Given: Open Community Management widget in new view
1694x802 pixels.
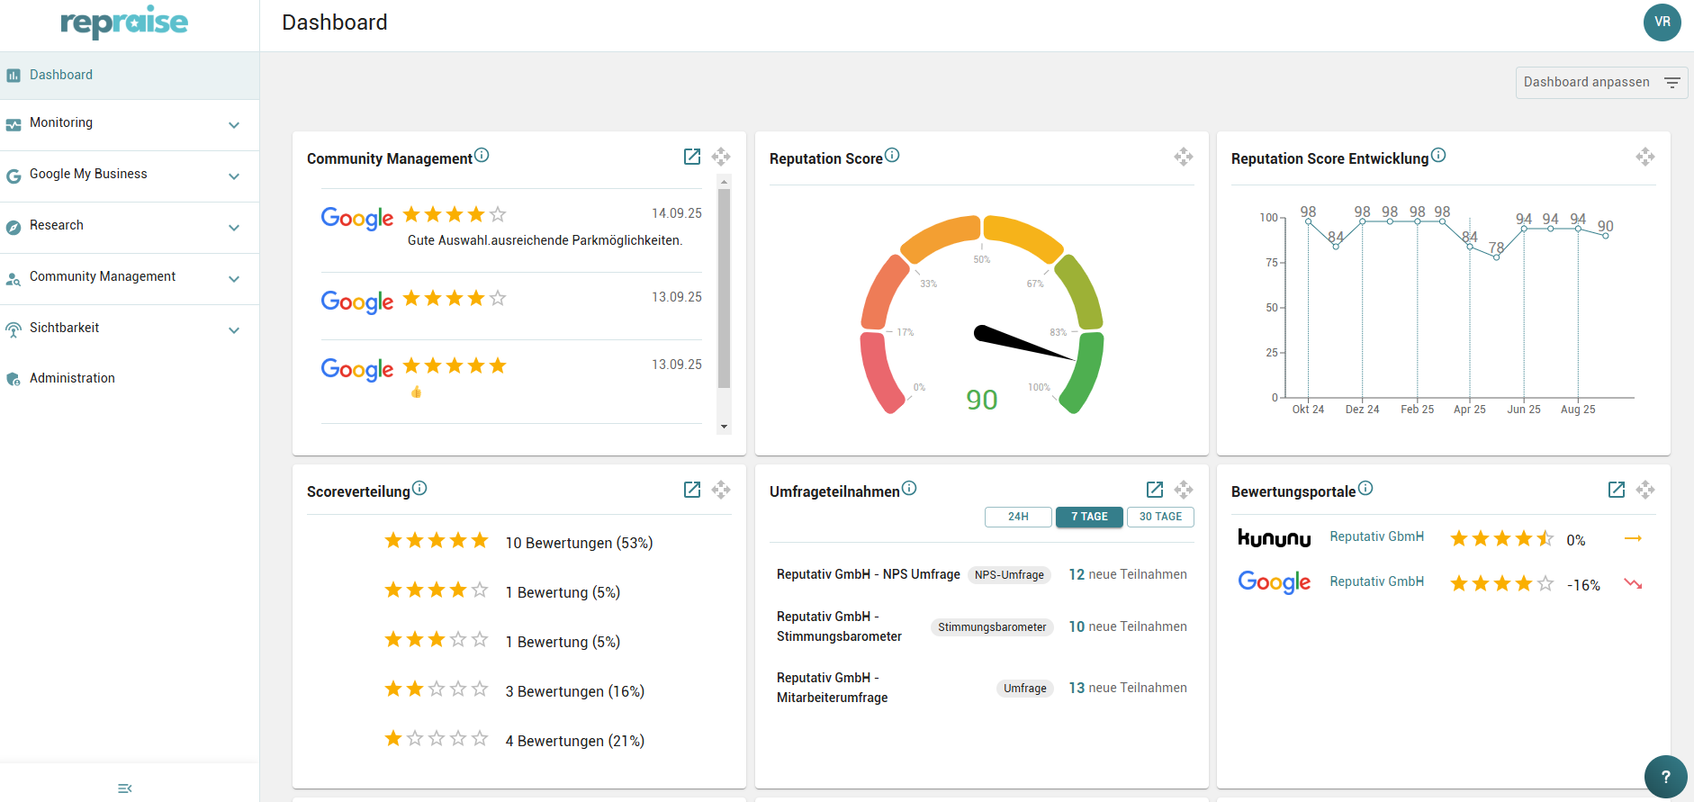Looking at the screenshot, I should (692, 157).
